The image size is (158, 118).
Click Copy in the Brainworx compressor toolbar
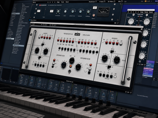click(x=58, y=2)
